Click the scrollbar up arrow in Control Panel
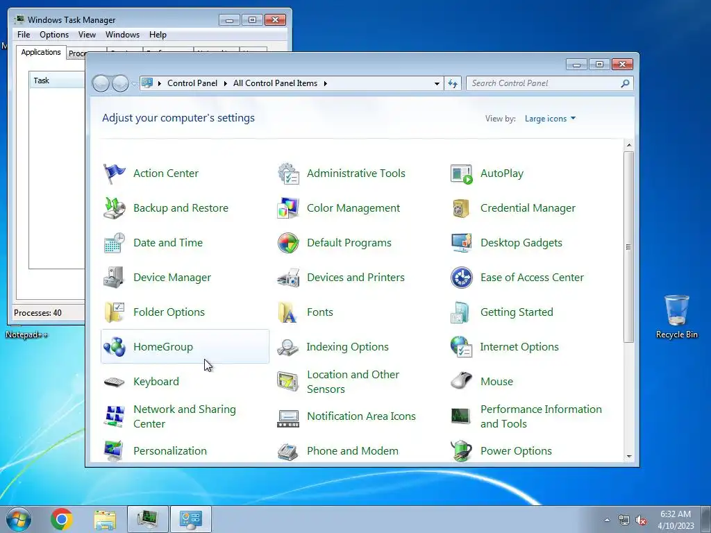711x533 pixels. pyautogui.click(x=629, y=146)
